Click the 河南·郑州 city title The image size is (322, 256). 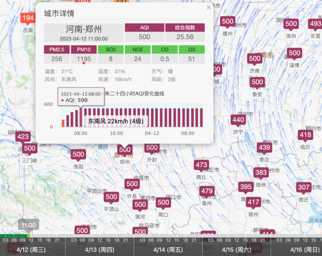[84, 29]
